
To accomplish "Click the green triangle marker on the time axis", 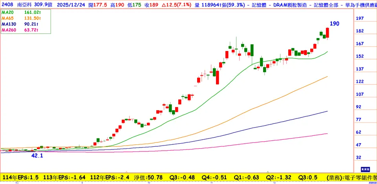I will point(268,172).
